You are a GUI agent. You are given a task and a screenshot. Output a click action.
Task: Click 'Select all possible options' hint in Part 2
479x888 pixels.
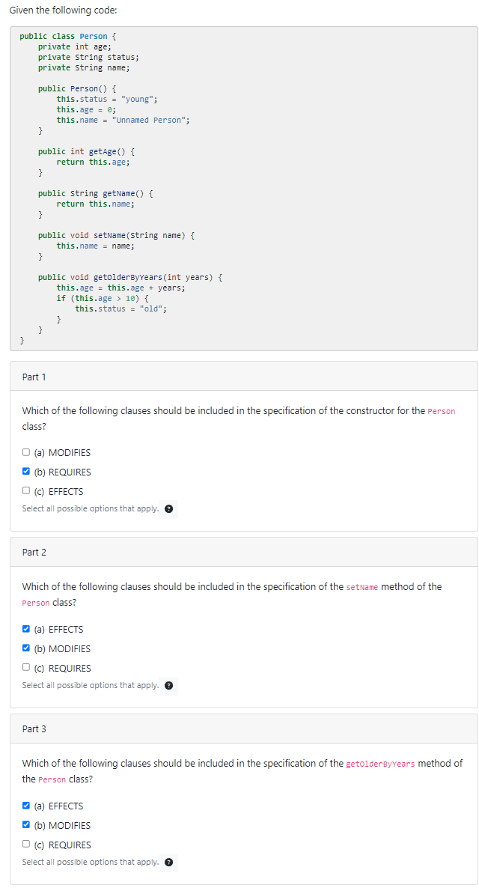point(90,685)
